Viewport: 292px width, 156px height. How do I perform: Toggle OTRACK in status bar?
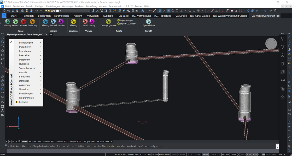(213, 154)
